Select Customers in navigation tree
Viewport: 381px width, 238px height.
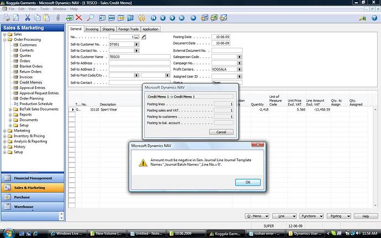[28, 45]
